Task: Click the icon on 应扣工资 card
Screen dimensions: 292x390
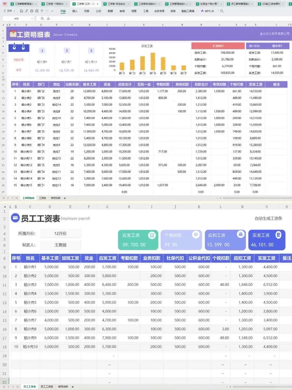Action: pyautogui.click(x=240, y=234)
